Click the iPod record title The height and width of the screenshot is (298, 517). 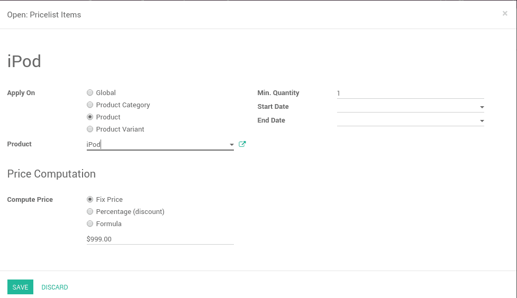(x=24, y=61)
